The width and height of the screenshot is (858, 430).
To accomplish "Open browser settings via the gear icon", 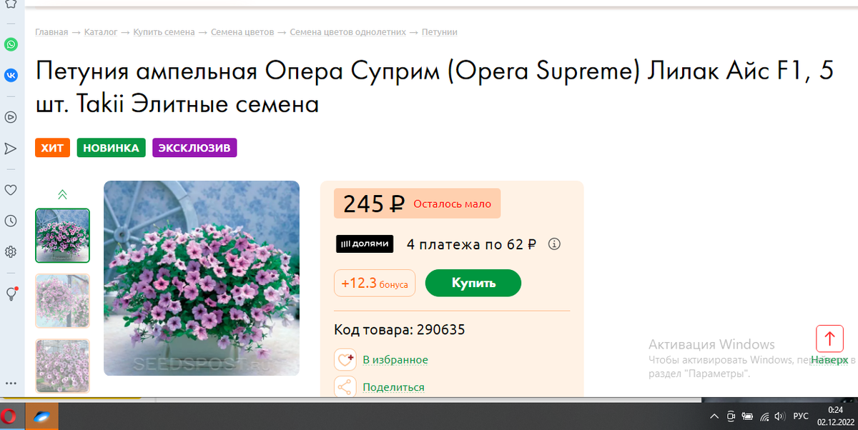I will point(11,251).
